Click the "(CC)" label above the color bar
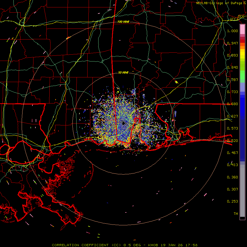This screenshot has width=247, height=247. pos(234,19)
